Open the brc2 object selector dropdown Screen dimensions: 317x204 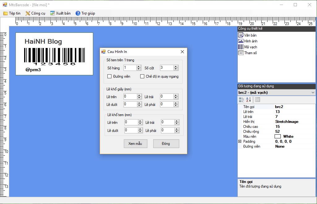coord(312,93)
